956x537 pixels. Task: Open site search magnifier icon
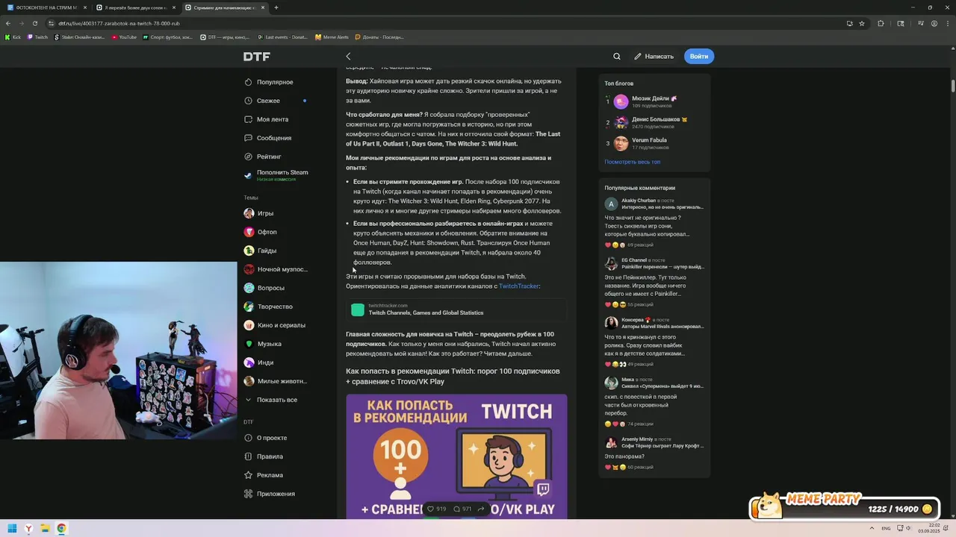(617, 57)
